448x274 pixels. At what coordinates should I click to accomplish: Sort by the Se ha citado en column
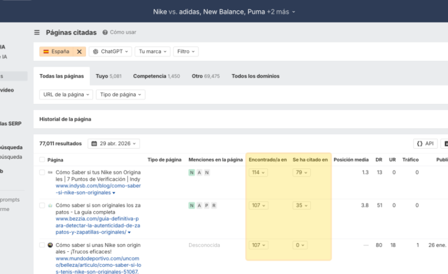tap(310, 160)
